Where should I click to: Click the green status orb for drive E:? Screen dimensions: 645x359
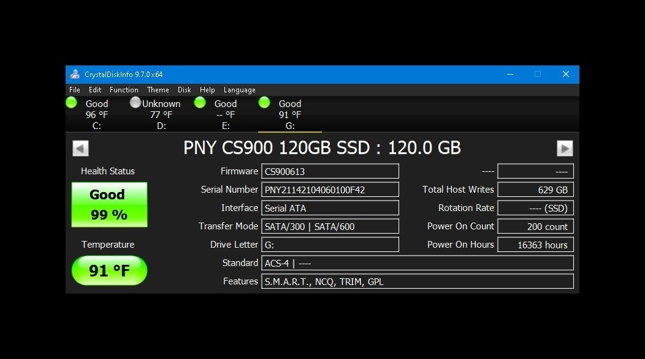[200, 103]
